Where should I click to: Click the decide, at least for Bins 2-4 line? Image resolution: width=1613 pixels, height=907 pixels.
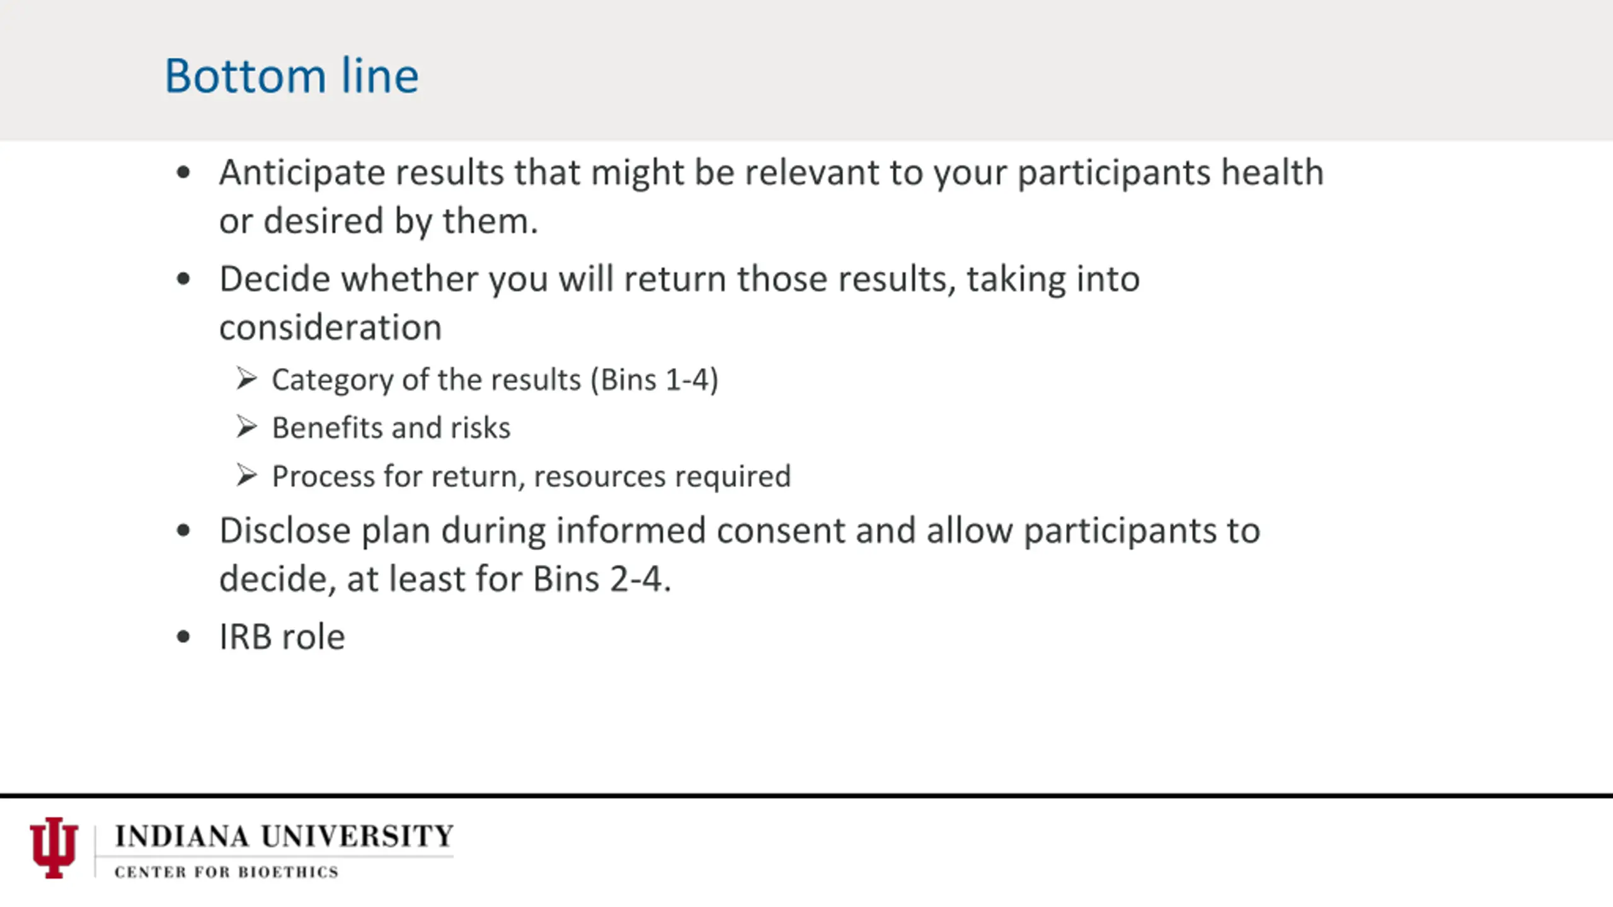445,579
